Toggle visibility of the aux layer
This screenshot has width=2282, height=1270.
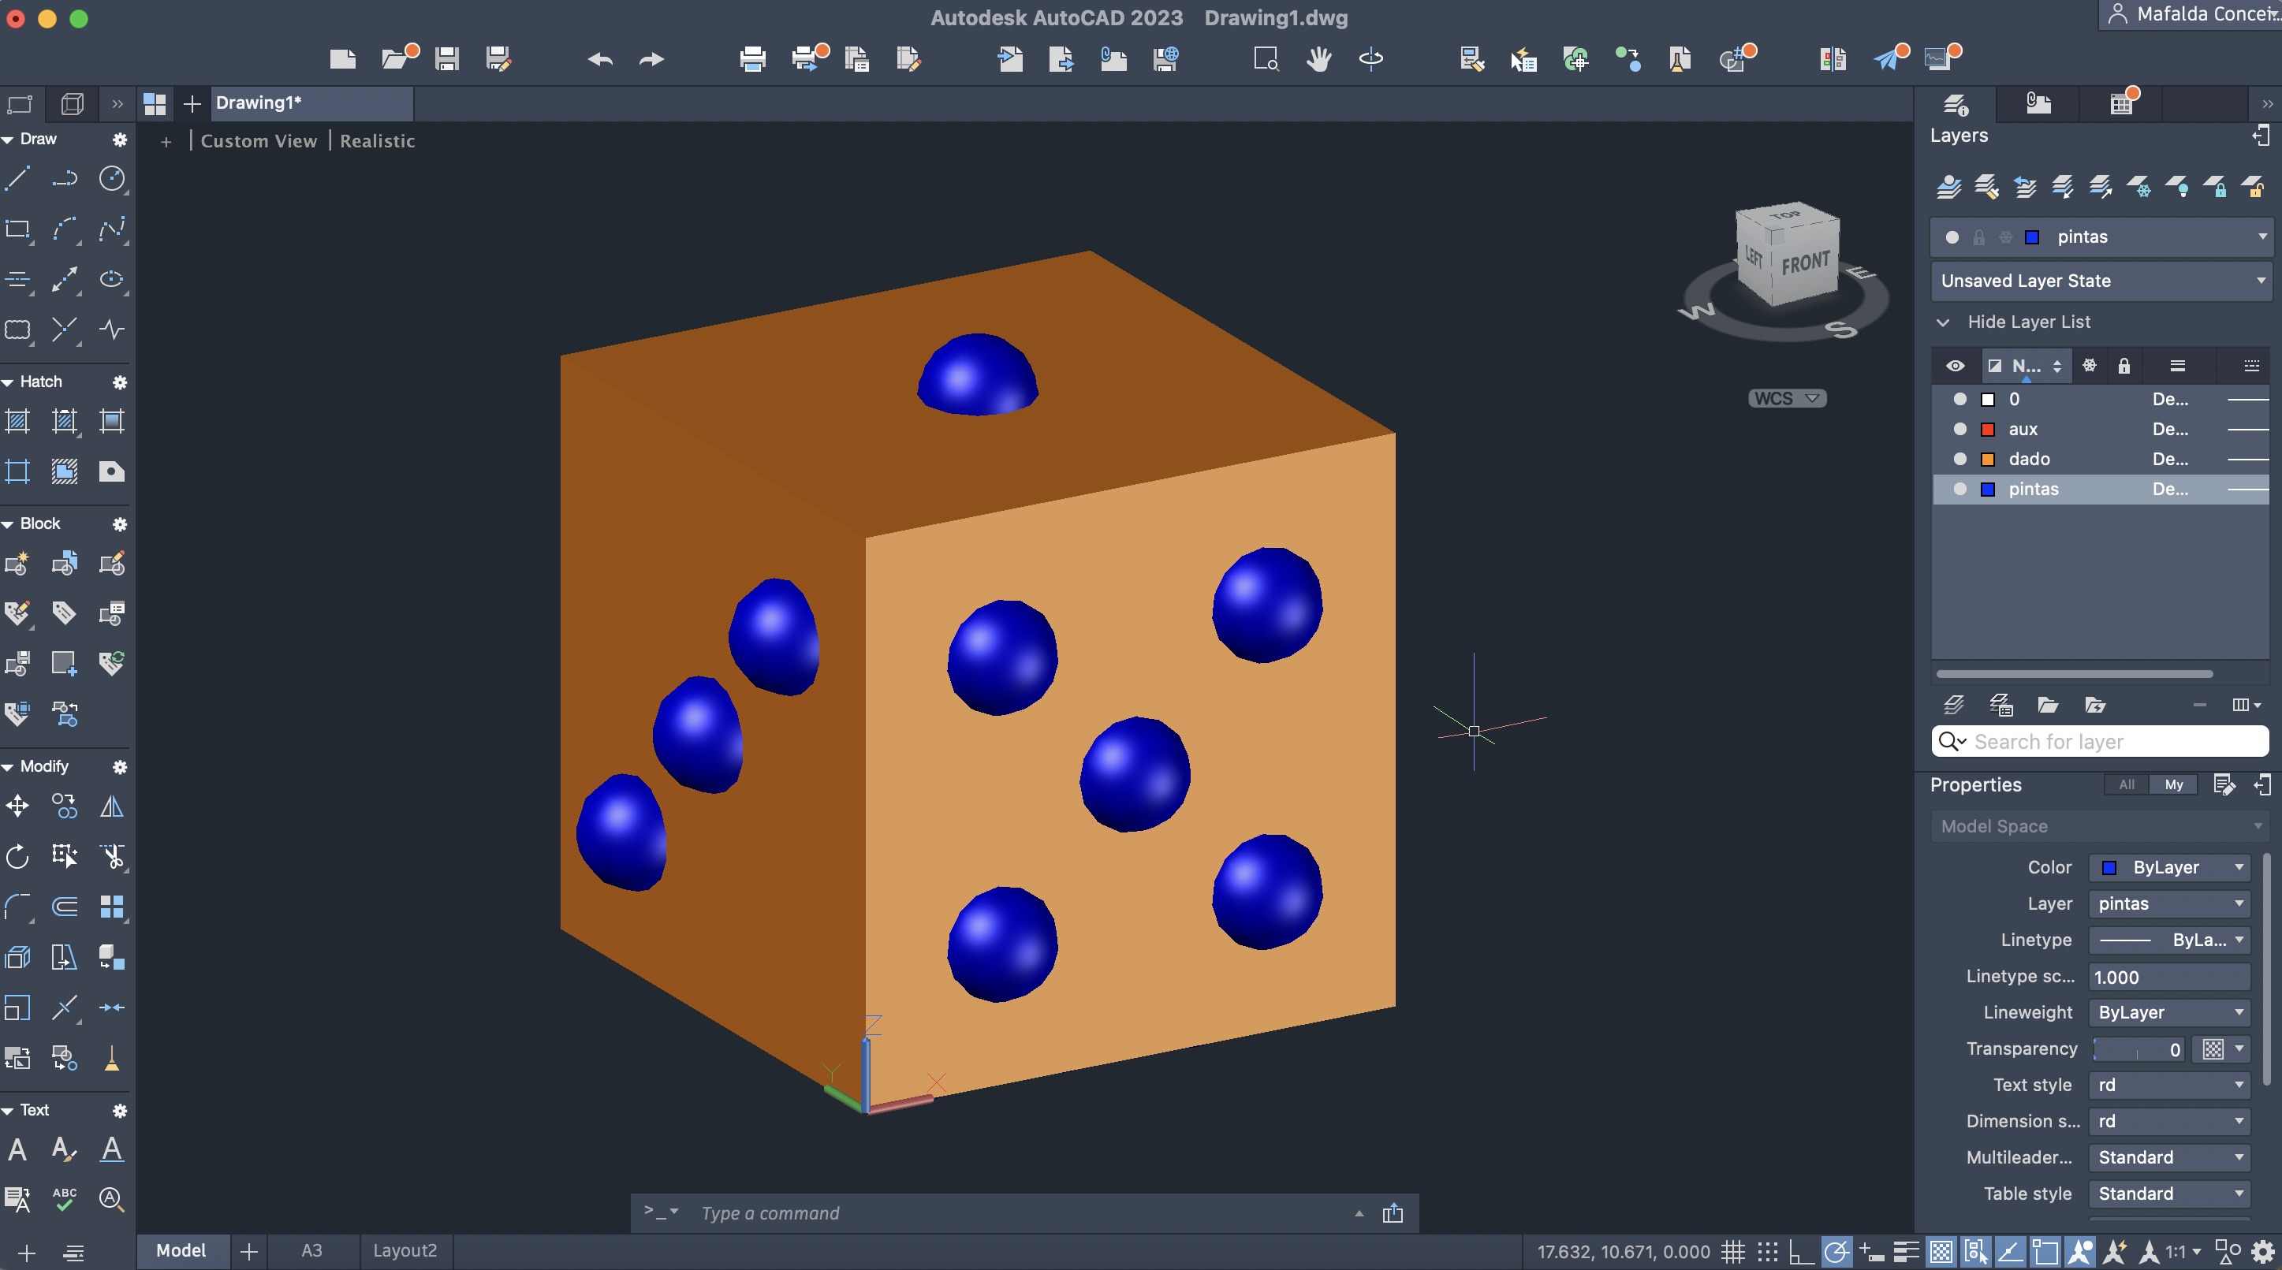coord(1959,429)
